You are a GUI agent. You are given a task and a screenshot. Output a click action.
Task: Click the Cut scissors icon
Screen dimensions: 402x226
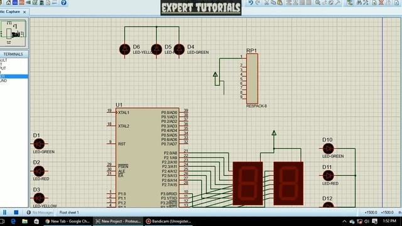tap(266, 3)
